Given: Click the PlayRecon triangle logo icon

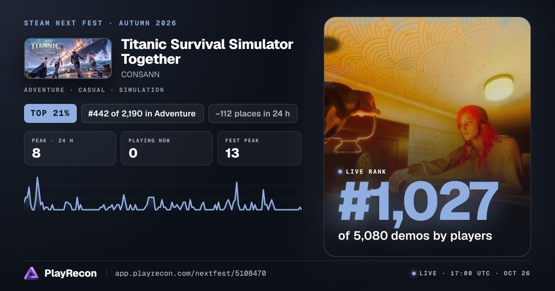Looking at the screenshot, I should (31, 273).
